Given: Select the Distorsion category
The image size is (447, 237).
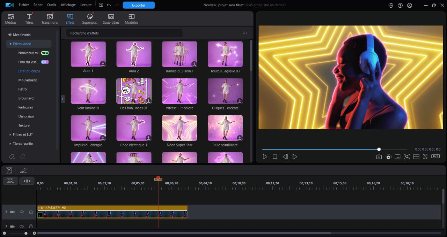Looking at the screenshot, I should pos(26,116).
